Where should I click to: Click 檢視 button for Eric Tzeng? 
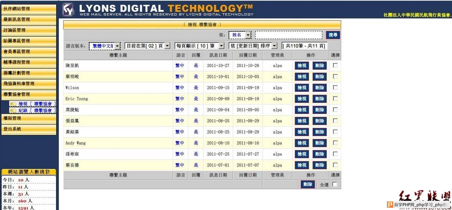pos(302,99)
